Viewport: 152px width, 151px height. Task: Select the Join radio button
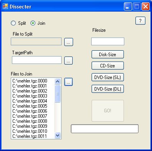click(x=33, y=23)
